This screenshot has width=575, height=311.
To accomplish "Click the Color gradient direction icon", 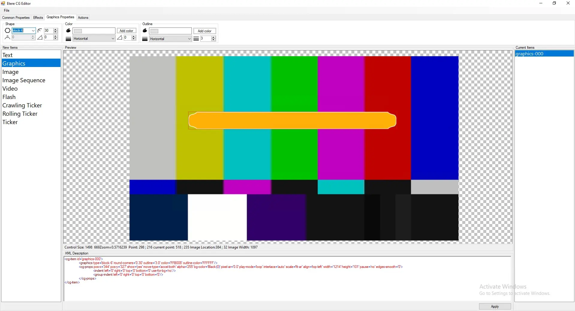I will (68, 39).
